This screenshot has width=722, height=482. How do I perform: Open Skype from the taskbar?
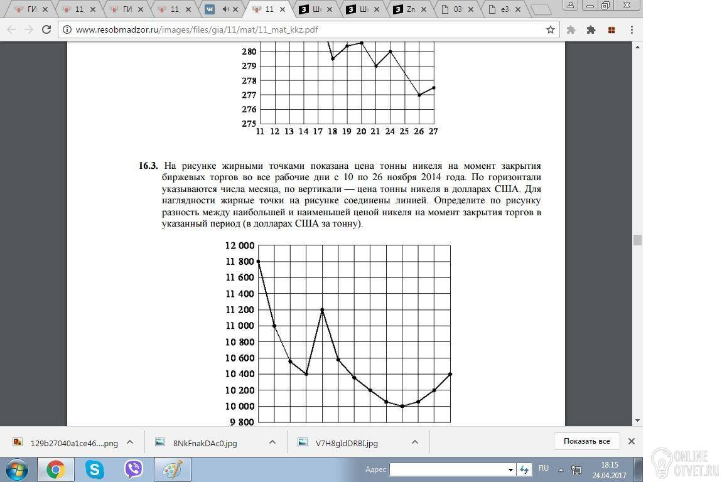tap(94, 469)
